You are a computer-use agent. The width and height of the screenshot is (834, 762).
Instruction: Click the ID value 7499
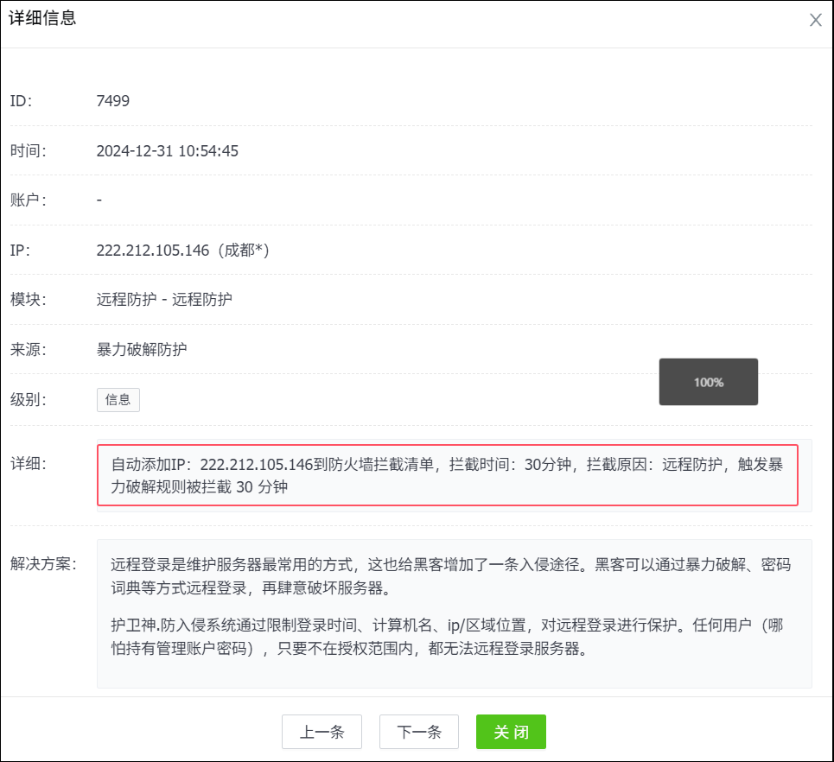pos(113,101)
